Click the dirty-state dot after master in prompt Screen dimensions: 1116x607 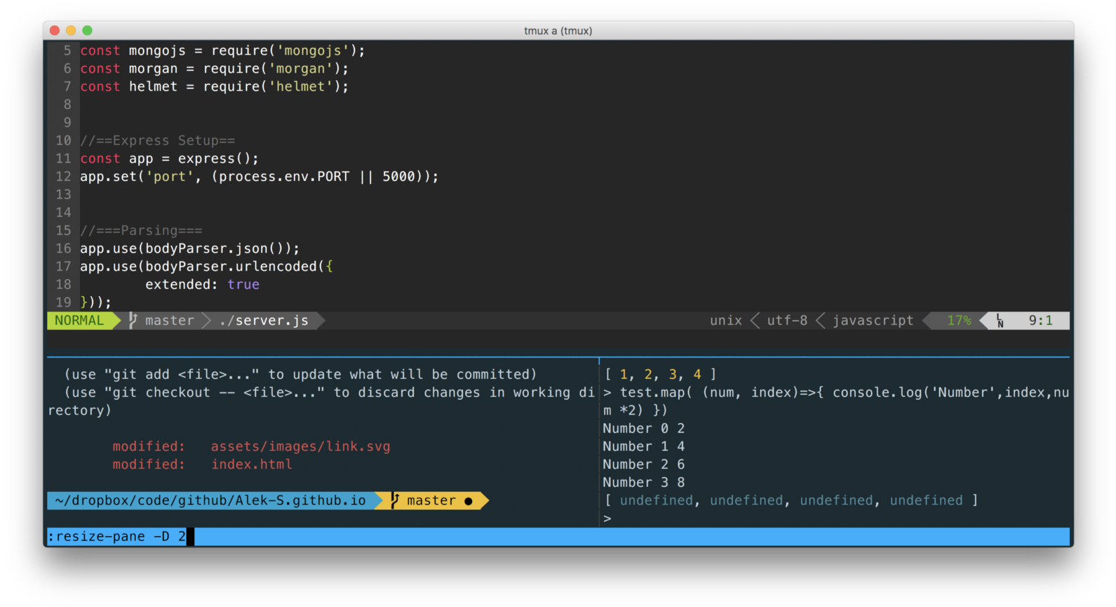[469, 501]
